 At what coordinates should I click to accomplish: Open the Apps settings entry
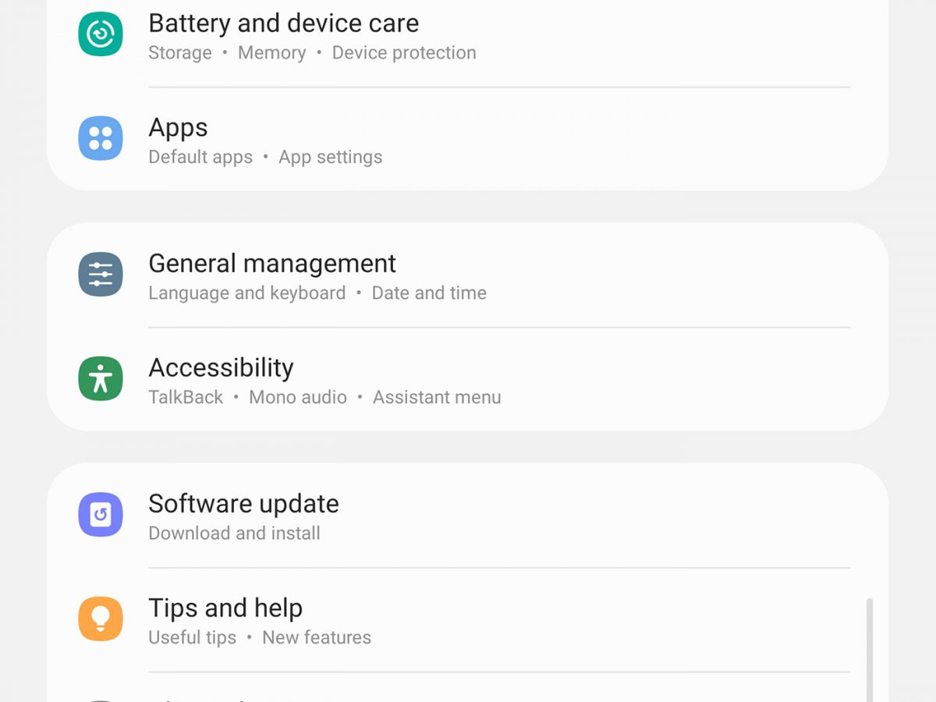[x=178, y=128]
